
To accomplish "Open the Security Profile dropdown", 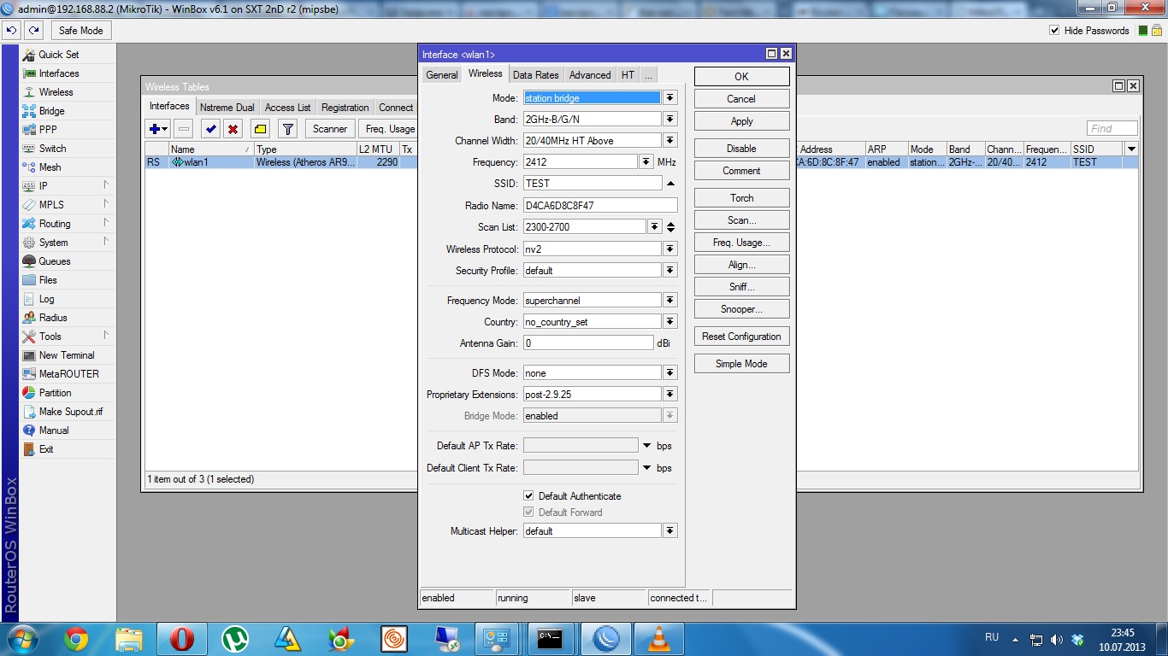I will [x=670, y=271].
